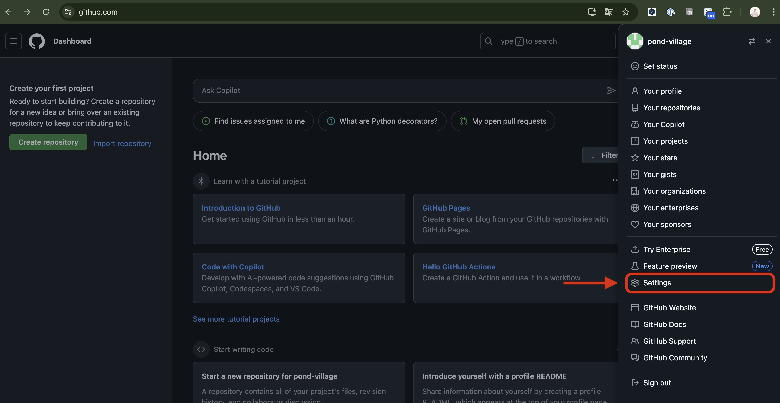Click the install-app icon in the address bar
The image size is (780, 403).
(x=592, y=12)
